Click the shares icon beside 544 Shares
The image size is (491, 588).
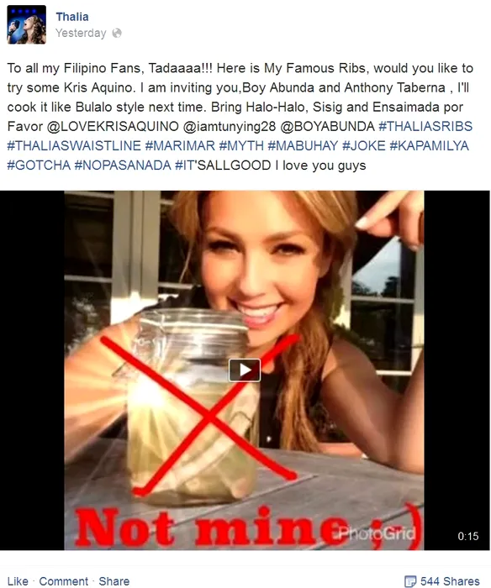[410, 581]
